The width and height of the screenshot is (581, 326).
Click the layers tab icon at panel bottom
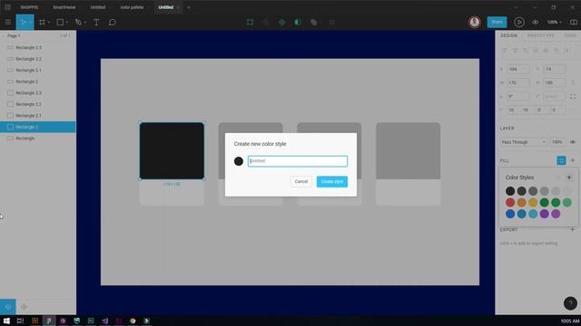click(x=8, y=307)
